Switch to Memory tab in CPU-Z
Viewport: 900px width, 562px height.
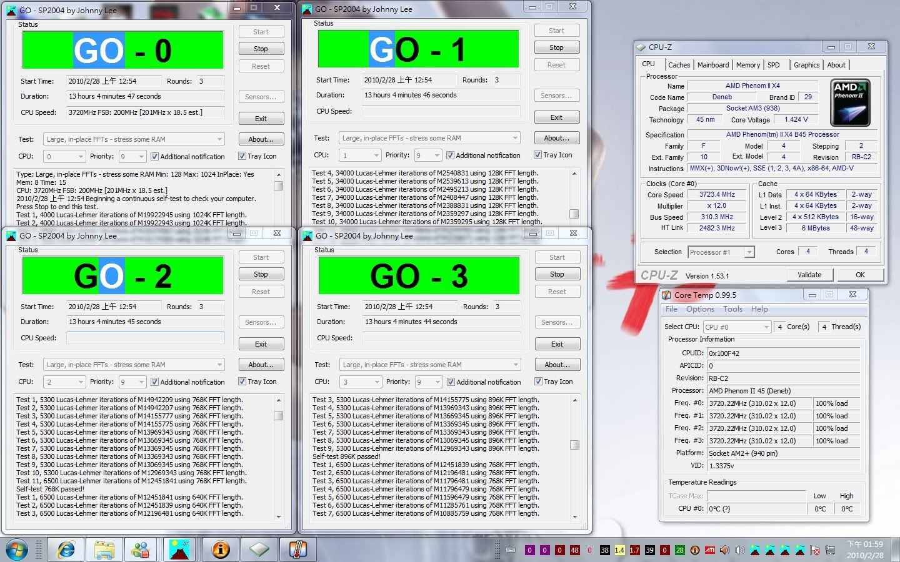point(748,65)
